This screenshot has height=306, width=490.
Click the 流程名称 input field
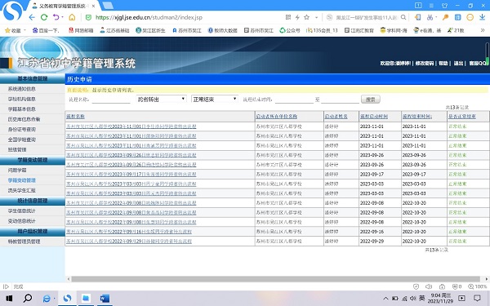pos(111,100)
